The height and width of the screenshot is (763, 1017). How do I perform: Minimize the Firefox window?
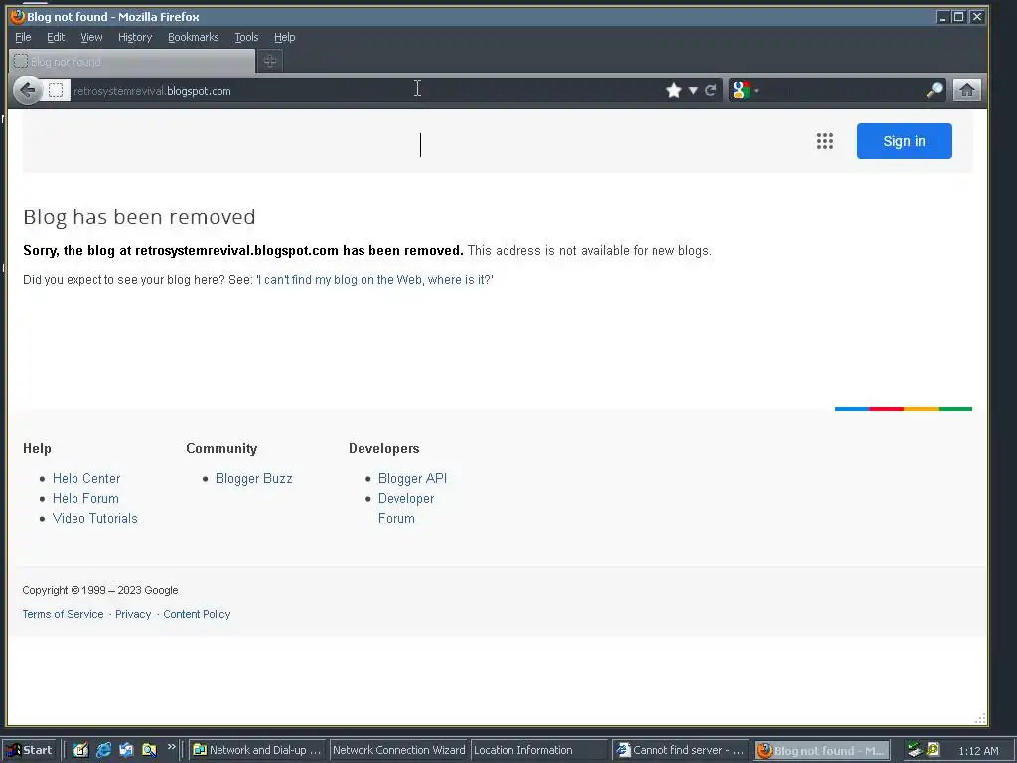point(942,17)
